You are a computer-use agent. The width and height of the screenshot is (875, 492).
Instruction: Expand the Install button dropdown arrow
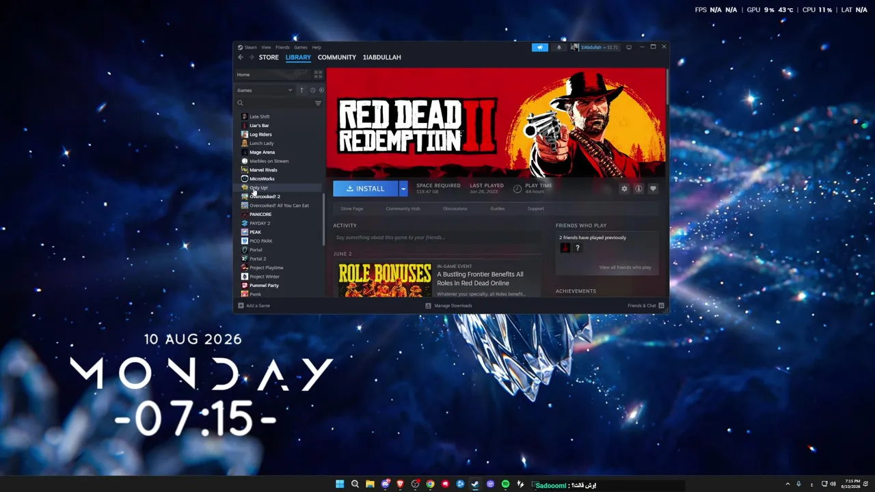403,189
